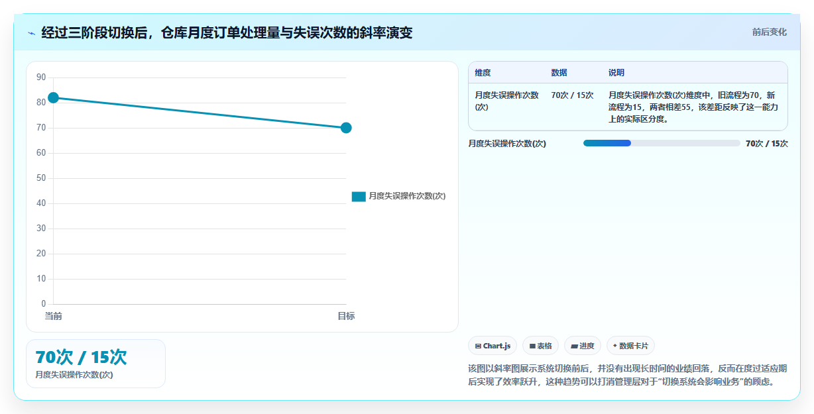Click the 月度失误操作次数(次) label beside progress bar

(x=507, y=144)
